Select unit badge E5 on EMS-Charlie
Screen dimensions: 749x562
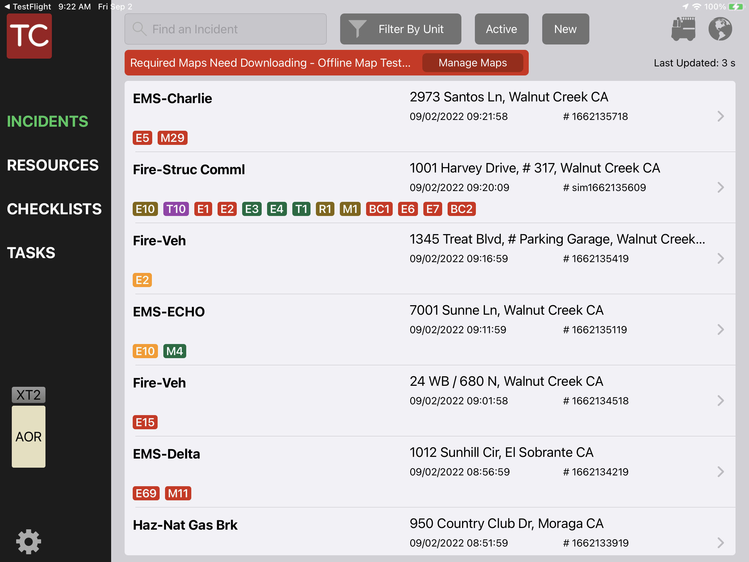pyautogui.click(x=142, y=137)
